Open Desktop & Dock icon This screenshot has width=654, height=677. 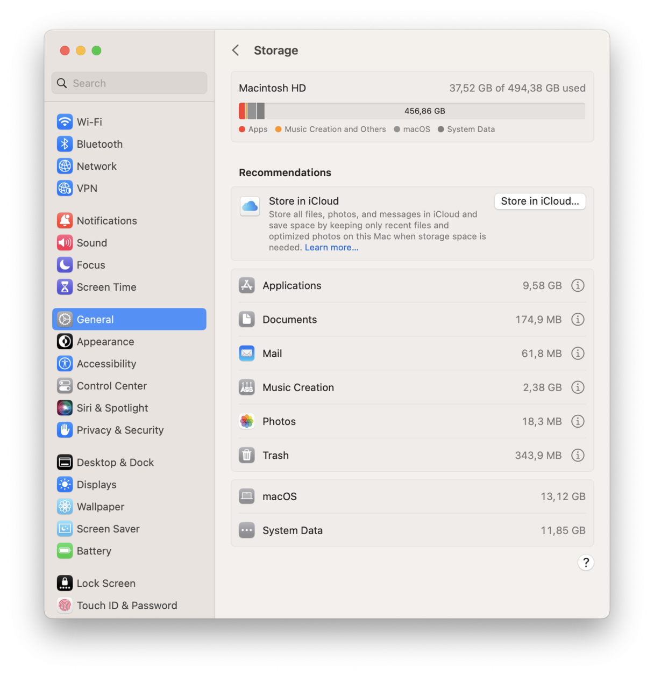[x=65, y=462]
